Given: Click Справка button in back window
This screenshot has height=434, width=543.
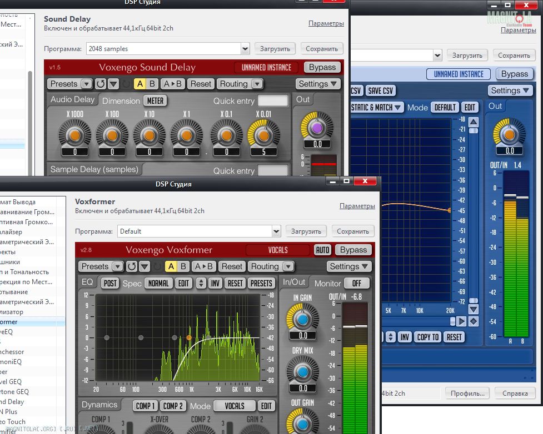Looking at the screenshot, I should [x=515, y=393].
